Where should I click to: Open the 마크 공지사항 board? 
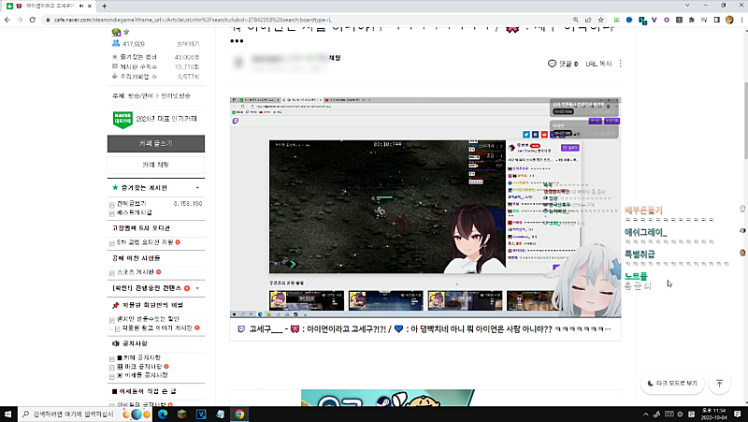(x=139, y=367)
